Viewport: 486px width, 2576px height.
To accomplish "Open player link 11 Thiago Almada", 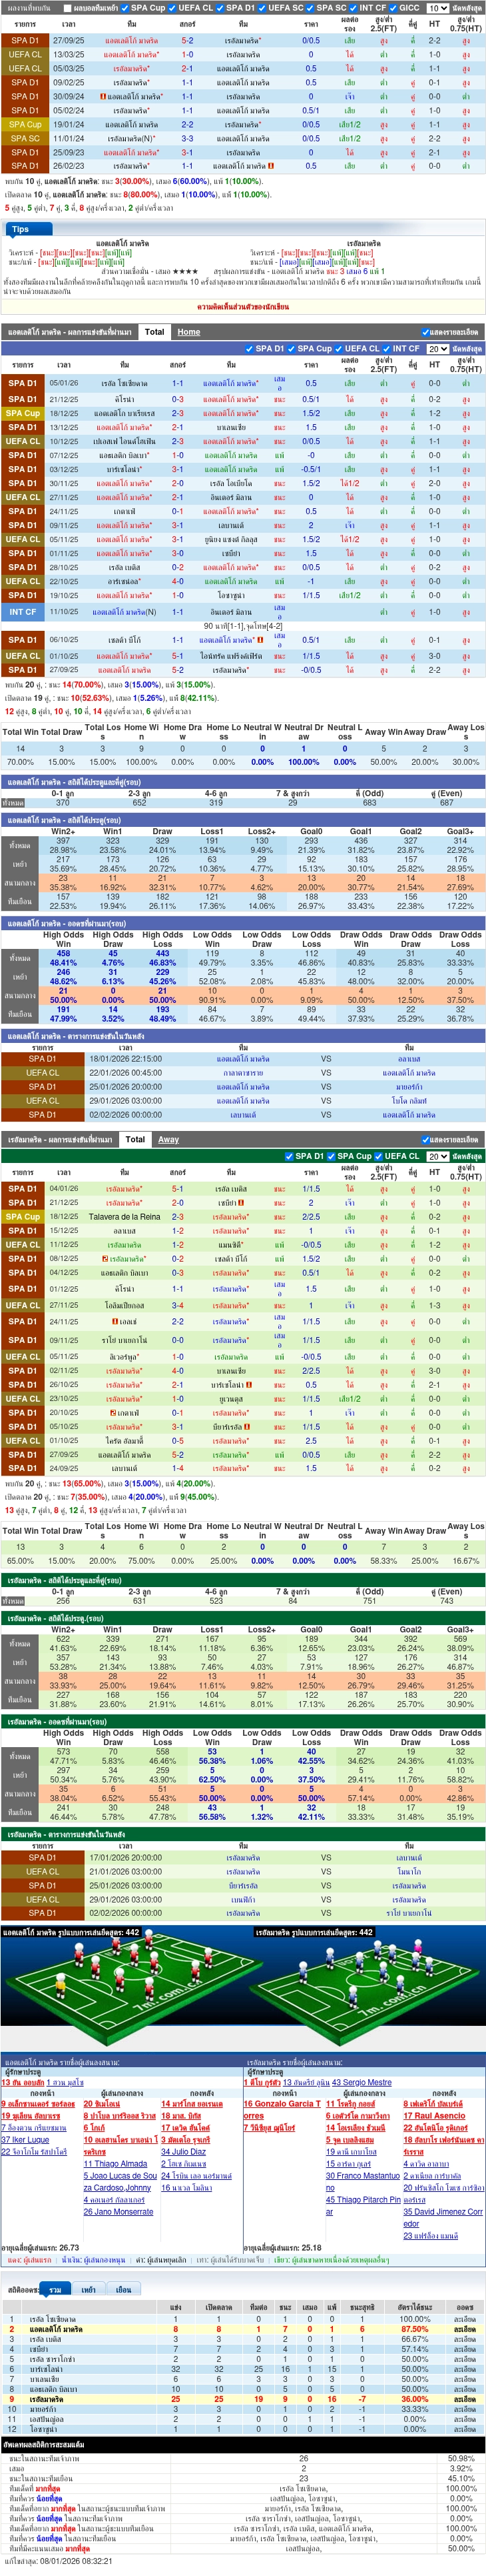I will (x=115, y=2163).
